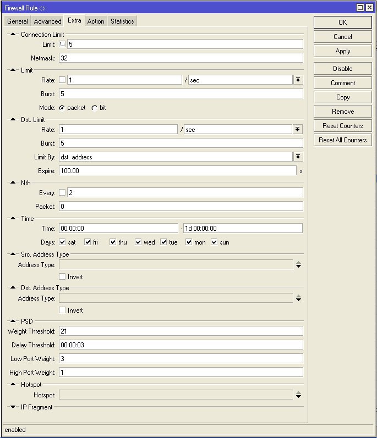
Task: Click the High Port Weight field
Action: (x=181, y=373)
